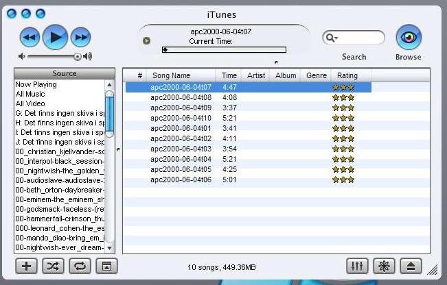Click the # track number column header
447x285 pixels.
coord(139,75)
